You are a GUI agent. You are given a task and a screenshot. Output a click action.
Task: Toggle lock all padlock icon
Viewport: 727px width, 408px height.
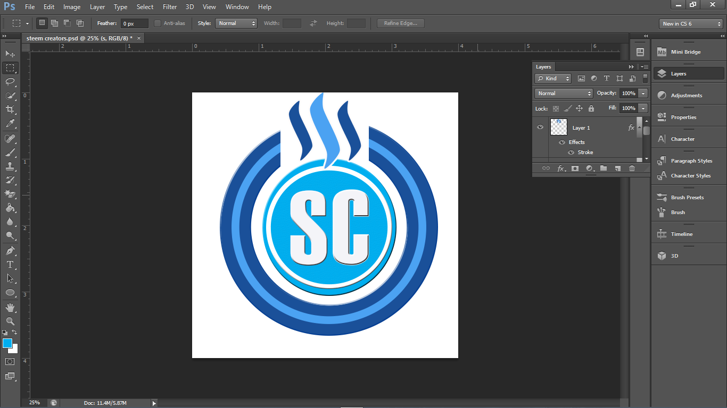pyautogui.click(x=591, y=108)
